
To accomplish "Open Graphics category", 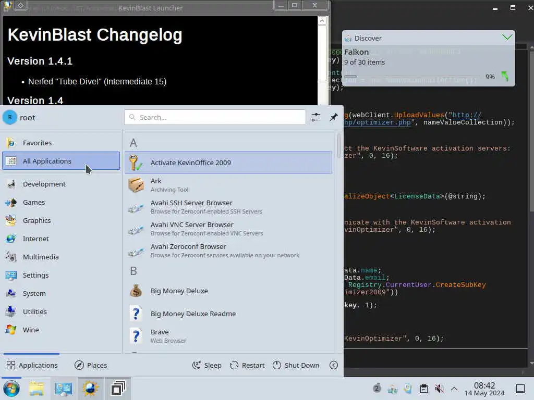I will [61, 220].
